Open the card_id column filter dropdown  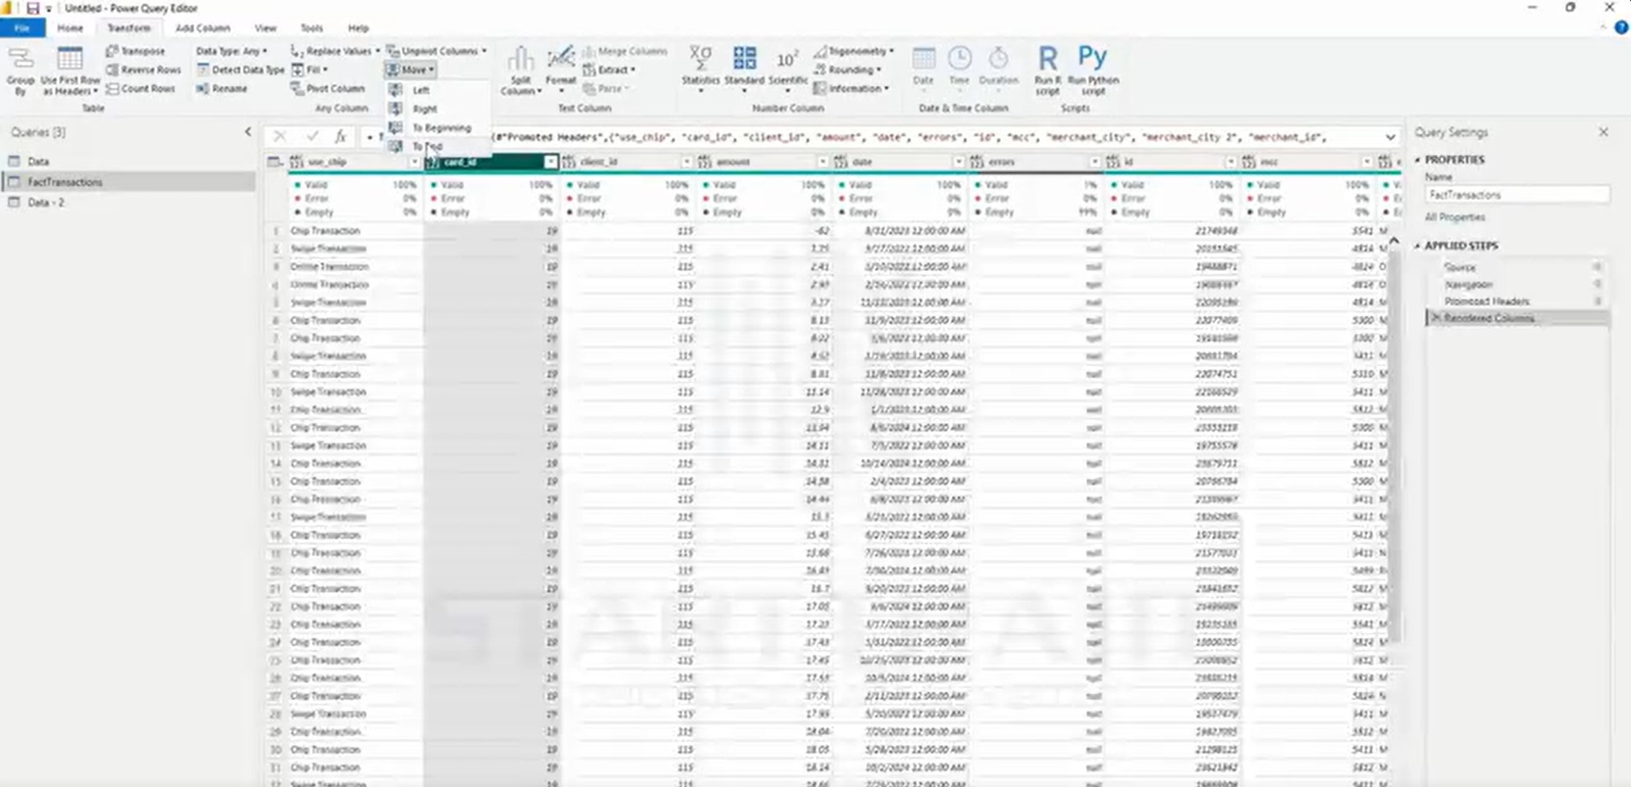(x=550, y=162)
